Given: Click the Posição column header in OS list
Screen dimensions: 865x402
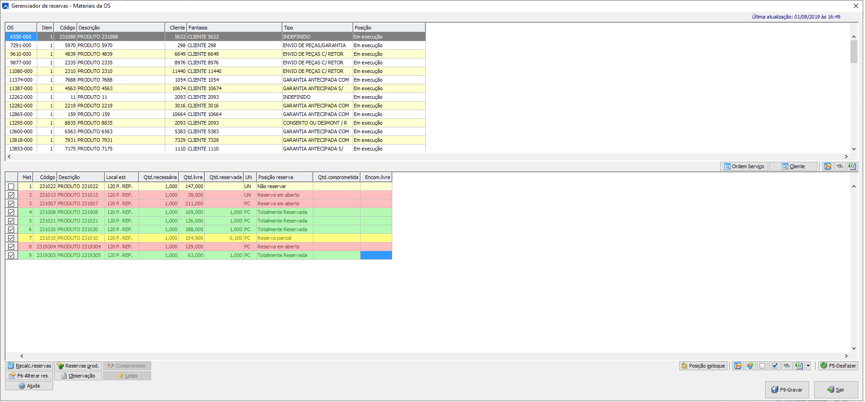Looking at the screenshot, I should pos(389,28).
